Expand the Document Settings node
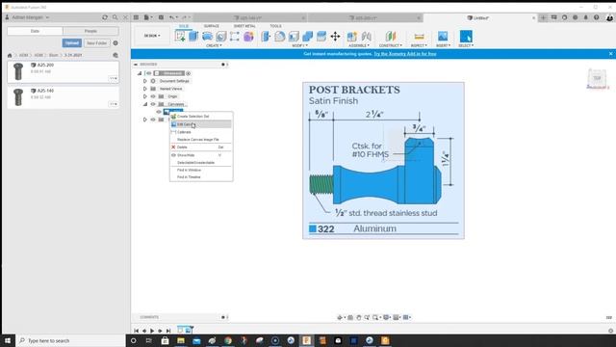 click(x=145, y=81)
